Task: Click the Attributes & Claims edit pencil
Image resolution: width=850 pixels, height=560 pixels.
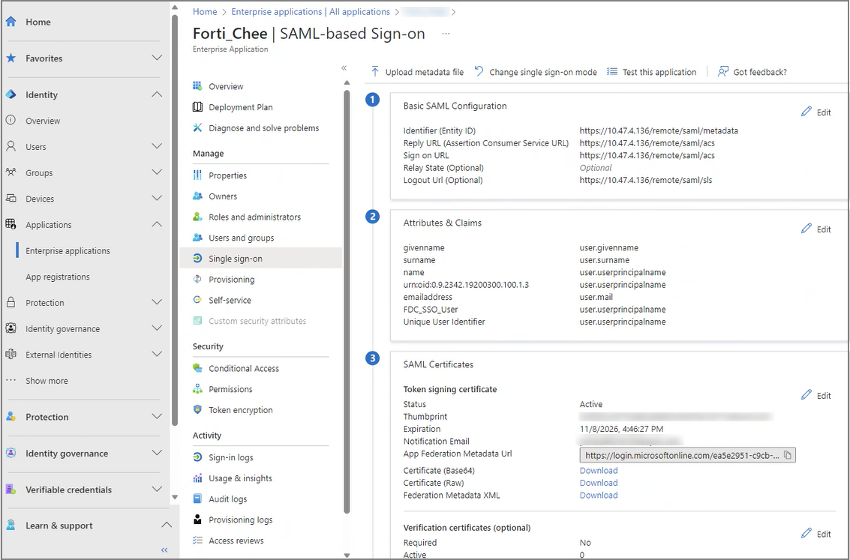Action: tap(807, 229)
